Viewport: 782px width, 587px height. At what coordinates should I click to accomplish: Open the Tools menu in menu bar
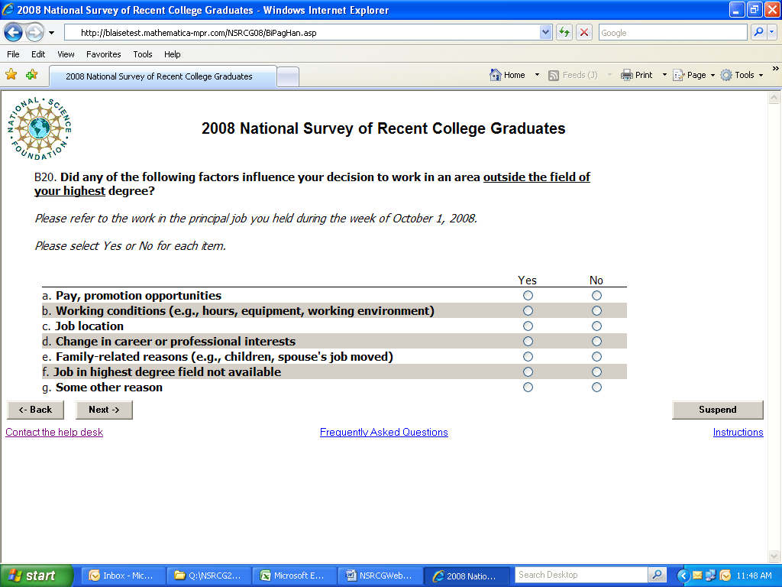pyautogui.click(x=143, y=54)
